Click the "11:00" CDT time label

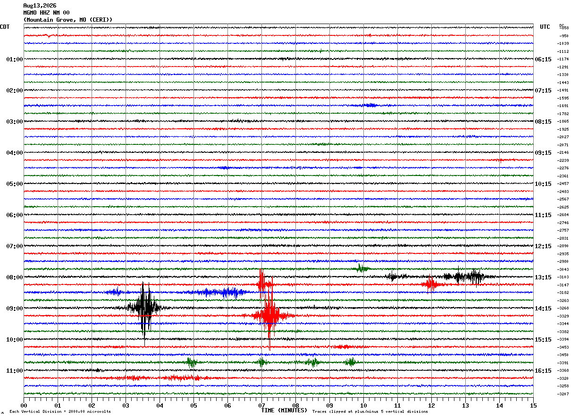14,371
